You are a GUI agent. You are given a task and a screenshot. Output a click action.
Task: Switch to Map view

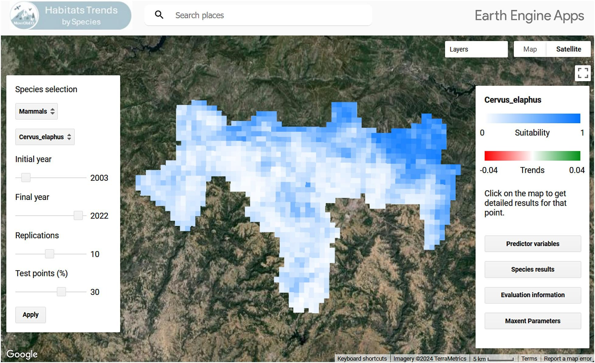[530, 49]
